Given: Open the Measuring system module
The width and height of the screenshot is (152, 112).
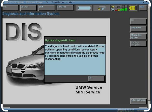Looking at the screenshot, I should tap(138, 36).
